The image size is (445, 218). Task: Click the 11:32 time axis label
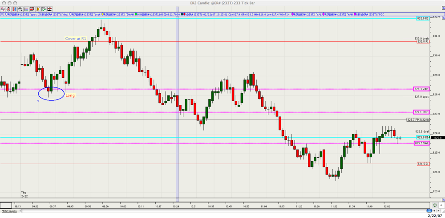[334, 206]
